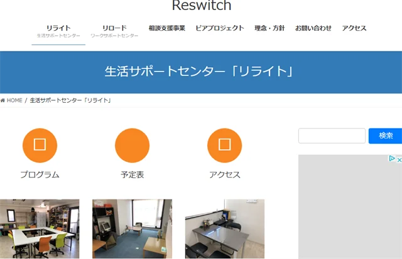Viewport: 402px width, 259px height.
Task: Click the Reswitch site title
Action: click(201, 6)
